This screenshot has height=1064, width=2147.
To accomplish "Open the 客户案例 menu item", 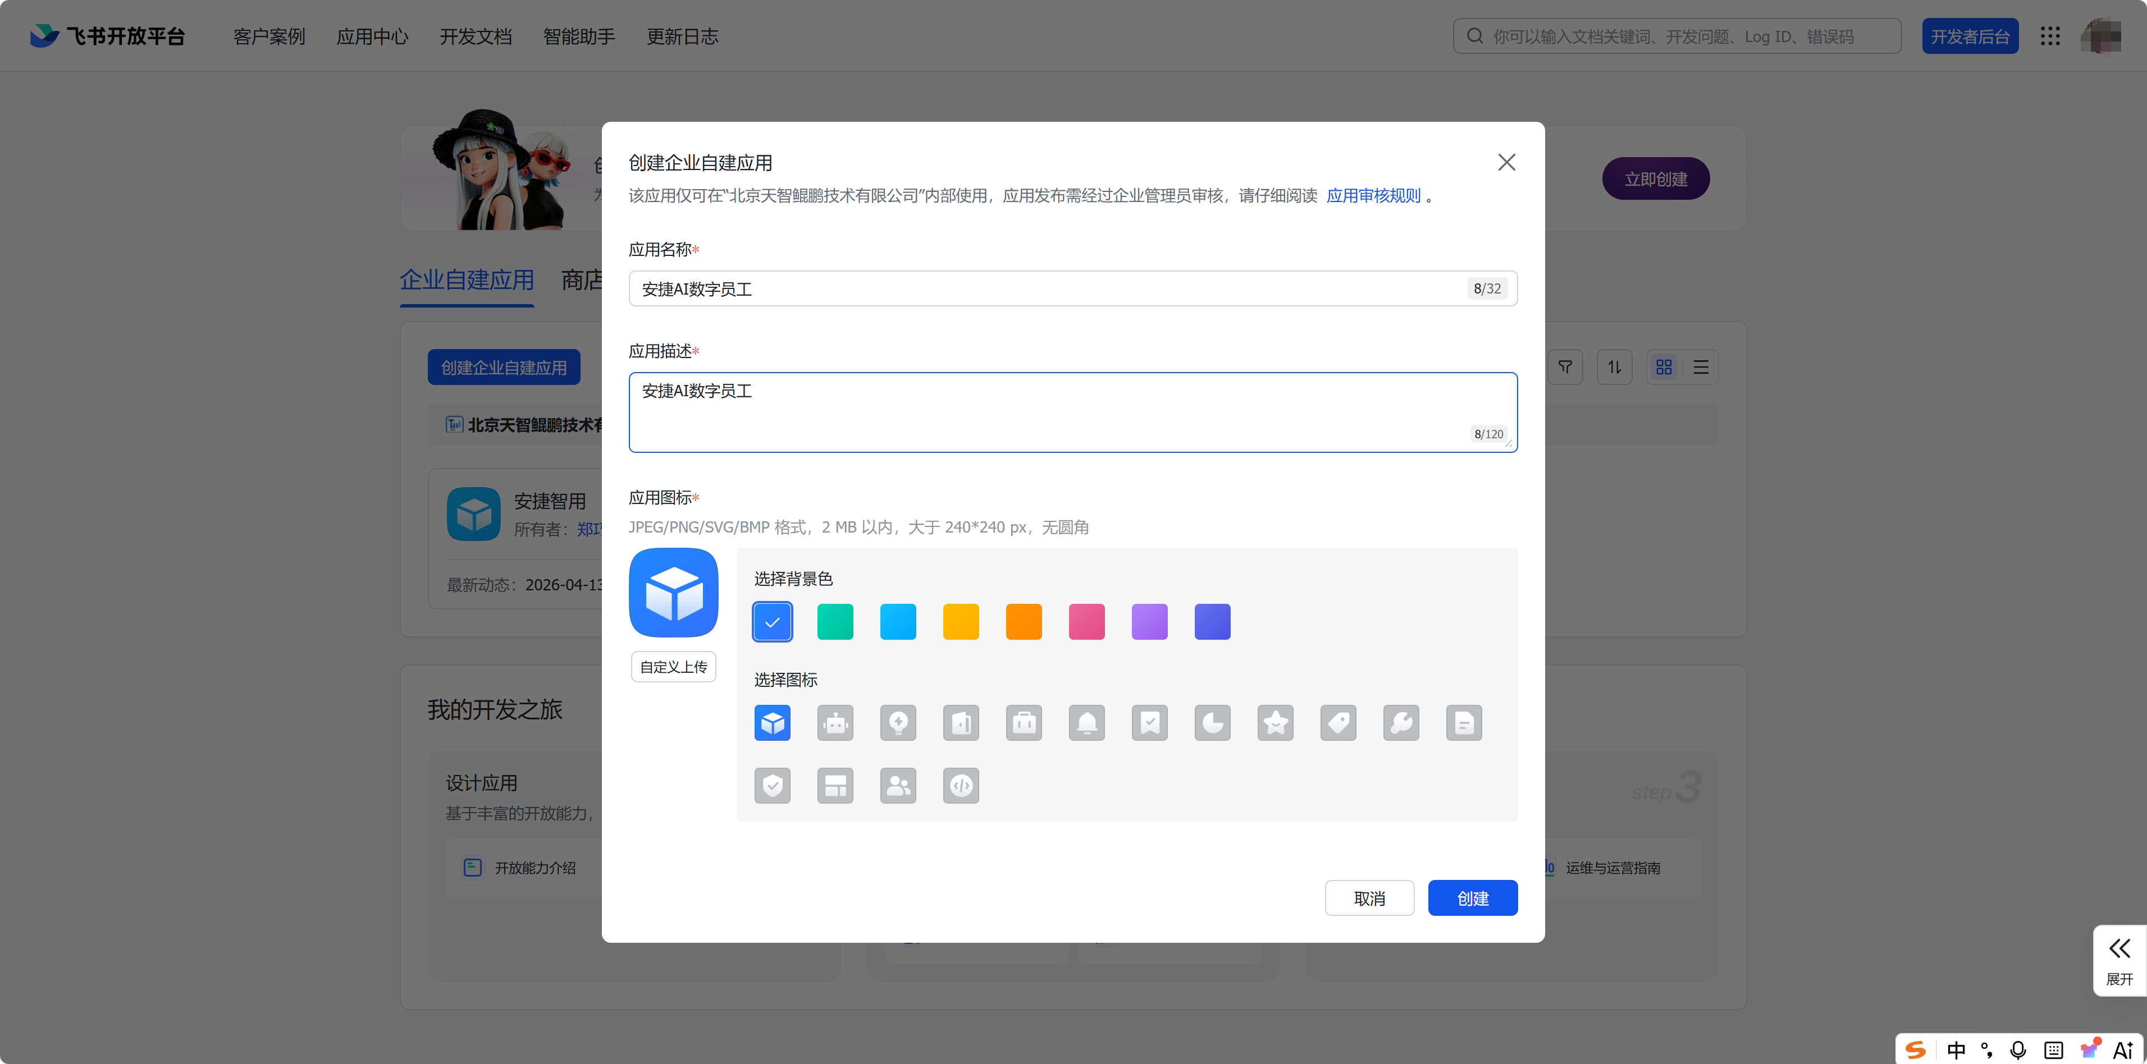I will point(269,36).
